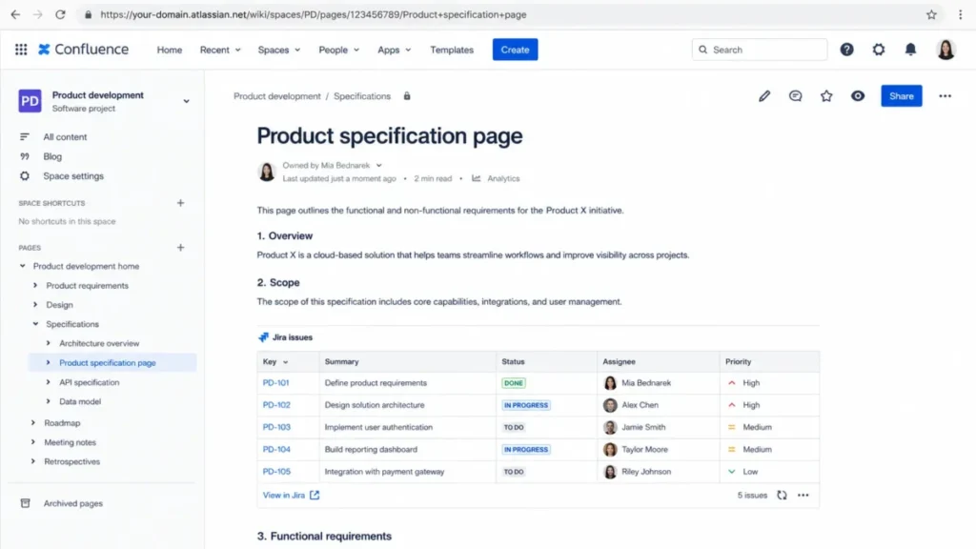Click the Jira issues macro logo icon
This screenshot has width=976, height=549.
click(x=263, y=337)
